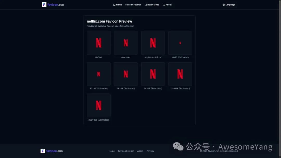Click the favicon.run logo in the header

pyautogui.click(x=53, y=5)
